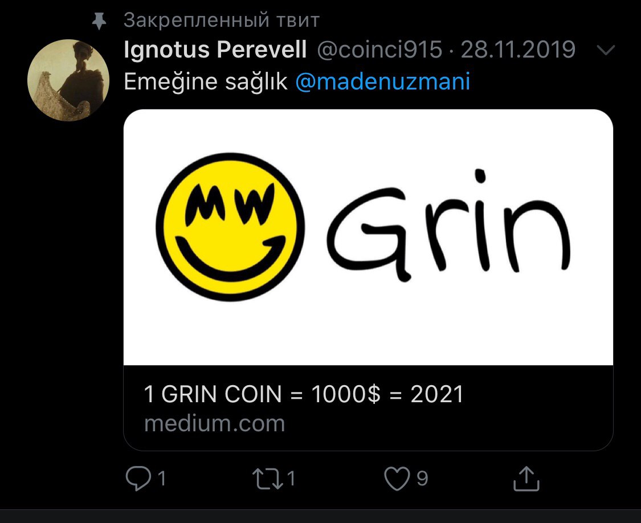Click the reply speech bubble icon
This screenshot has width=641, height=523.
click(138, 478)
